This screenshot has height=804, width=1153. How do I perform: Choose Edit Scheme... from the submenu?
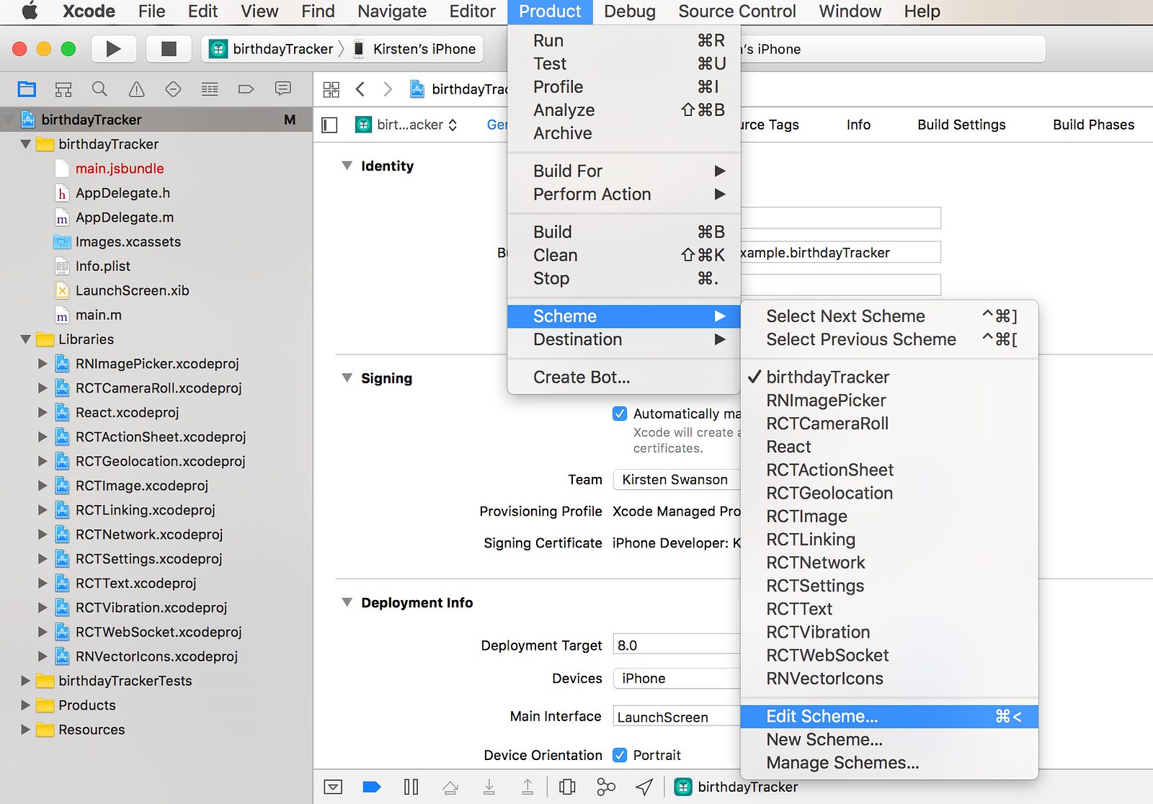(x=889, y=716)
